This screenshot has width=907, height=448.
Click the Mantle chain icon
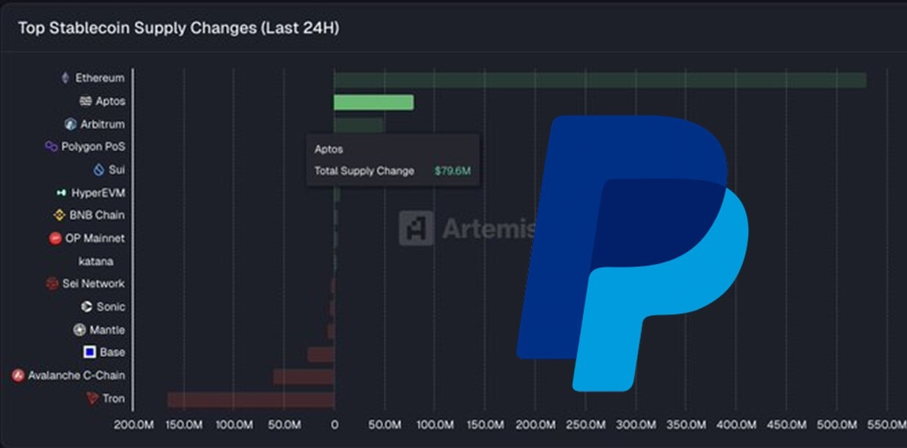tap(79, 330)
